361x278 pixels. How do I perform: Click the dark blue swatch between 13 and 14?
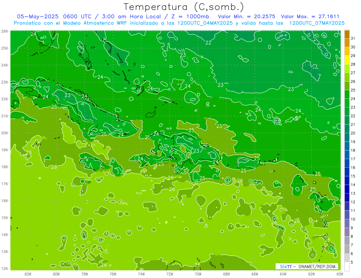(x=347, y=189)
